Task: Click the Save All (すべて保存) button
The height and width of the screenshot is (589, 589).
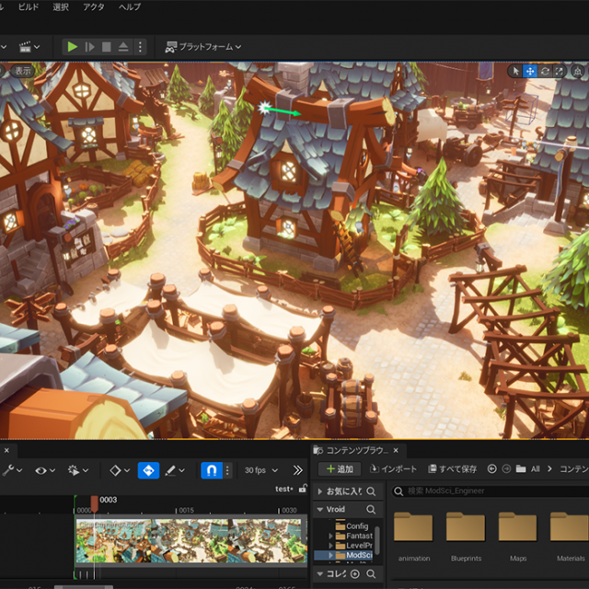Action: pos(451,469)
